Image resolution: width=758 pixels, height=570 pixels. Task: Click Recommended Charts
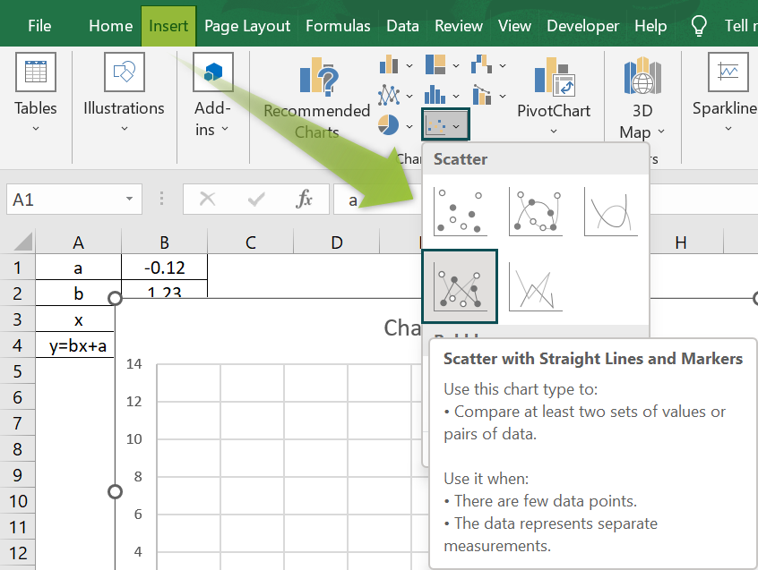[316, 98]
